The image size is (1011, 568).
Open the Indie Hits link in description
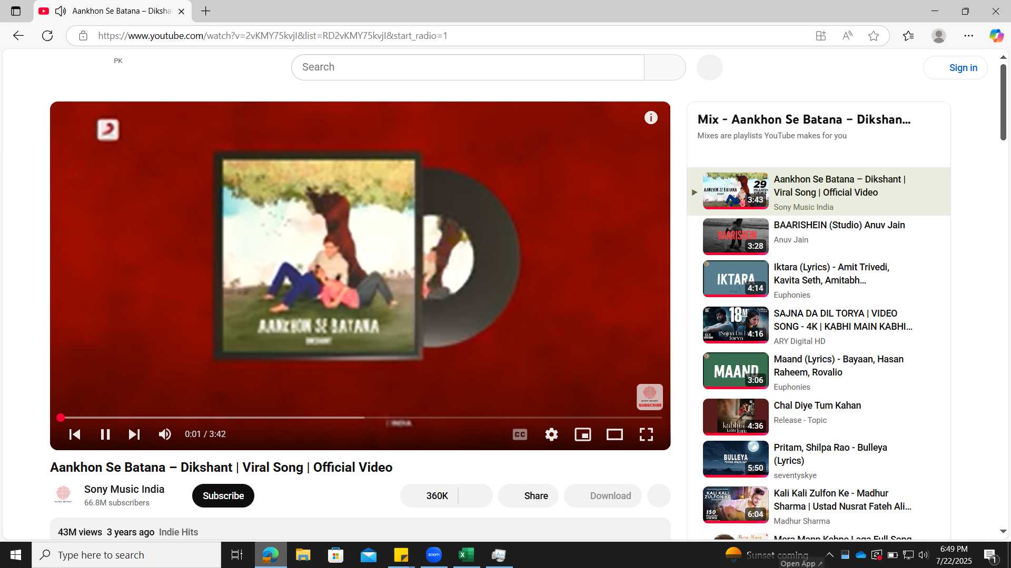coord(179,532)
